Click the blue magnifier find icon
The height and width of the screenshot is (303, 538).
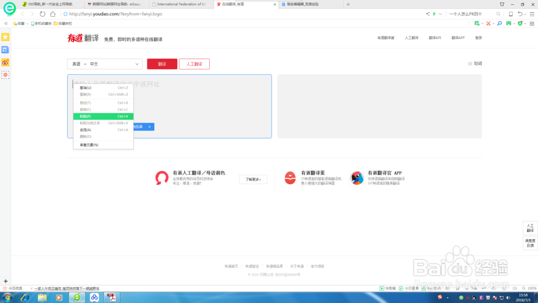coord(500,23)
